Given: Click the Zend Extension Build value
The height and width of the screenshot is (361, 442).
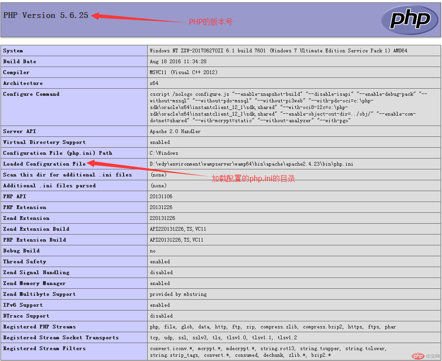Looking at the screenshot, I should point(178,229).
